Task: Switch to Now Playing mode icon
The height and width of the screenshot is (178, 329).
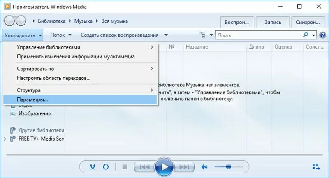Action: pyautogui.click(x=316, y=167)
